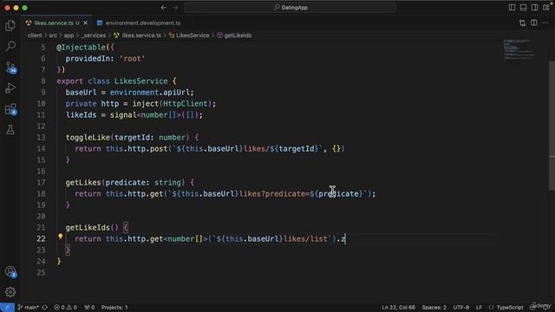The width and height of the screenshot is (555, 312).
Task: Click HttpClient in inject call
Action: (185, 104)
